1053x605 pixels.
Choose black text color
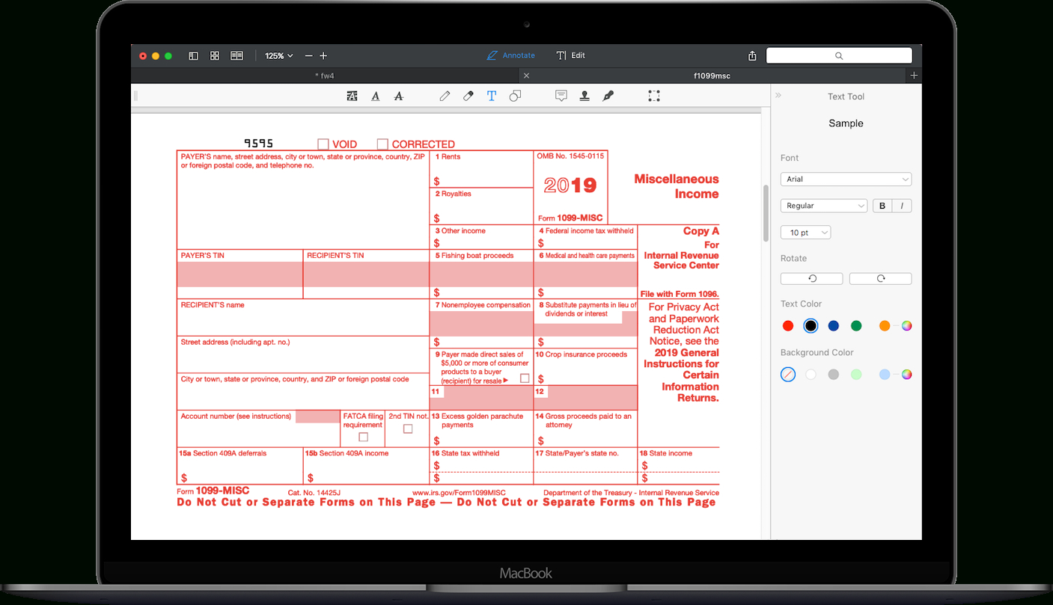[x=811, y=326]
